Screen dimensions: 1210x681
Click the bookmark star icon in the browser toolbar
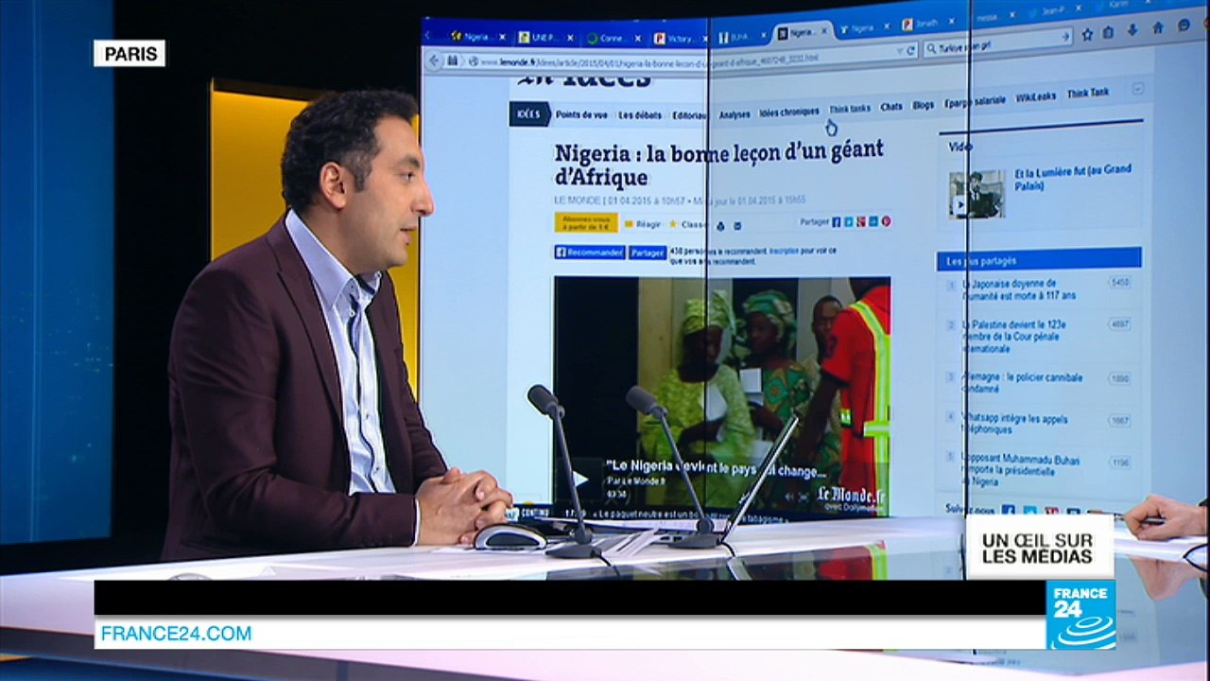[x=1087, y=34]
